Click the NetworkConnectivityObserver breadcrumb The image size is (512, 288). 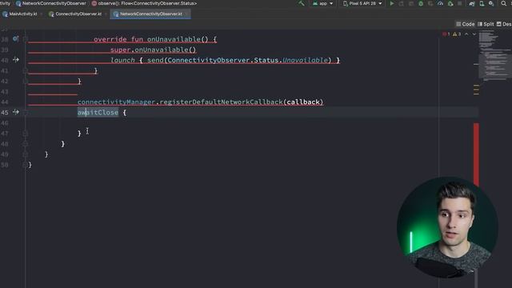[x=51, y=3]
